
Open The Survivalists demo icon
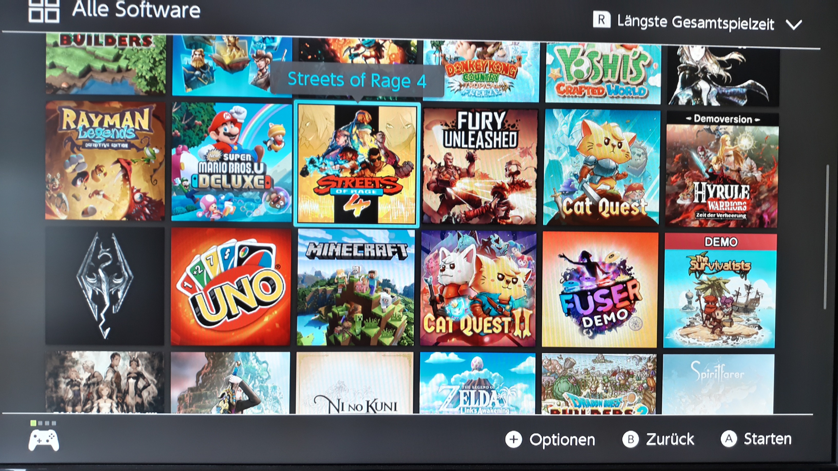pos(720,290)
